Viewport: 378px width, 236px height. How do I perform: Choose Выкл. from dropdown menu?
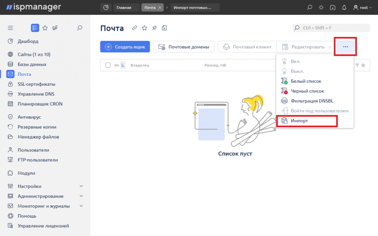[315, 71]
